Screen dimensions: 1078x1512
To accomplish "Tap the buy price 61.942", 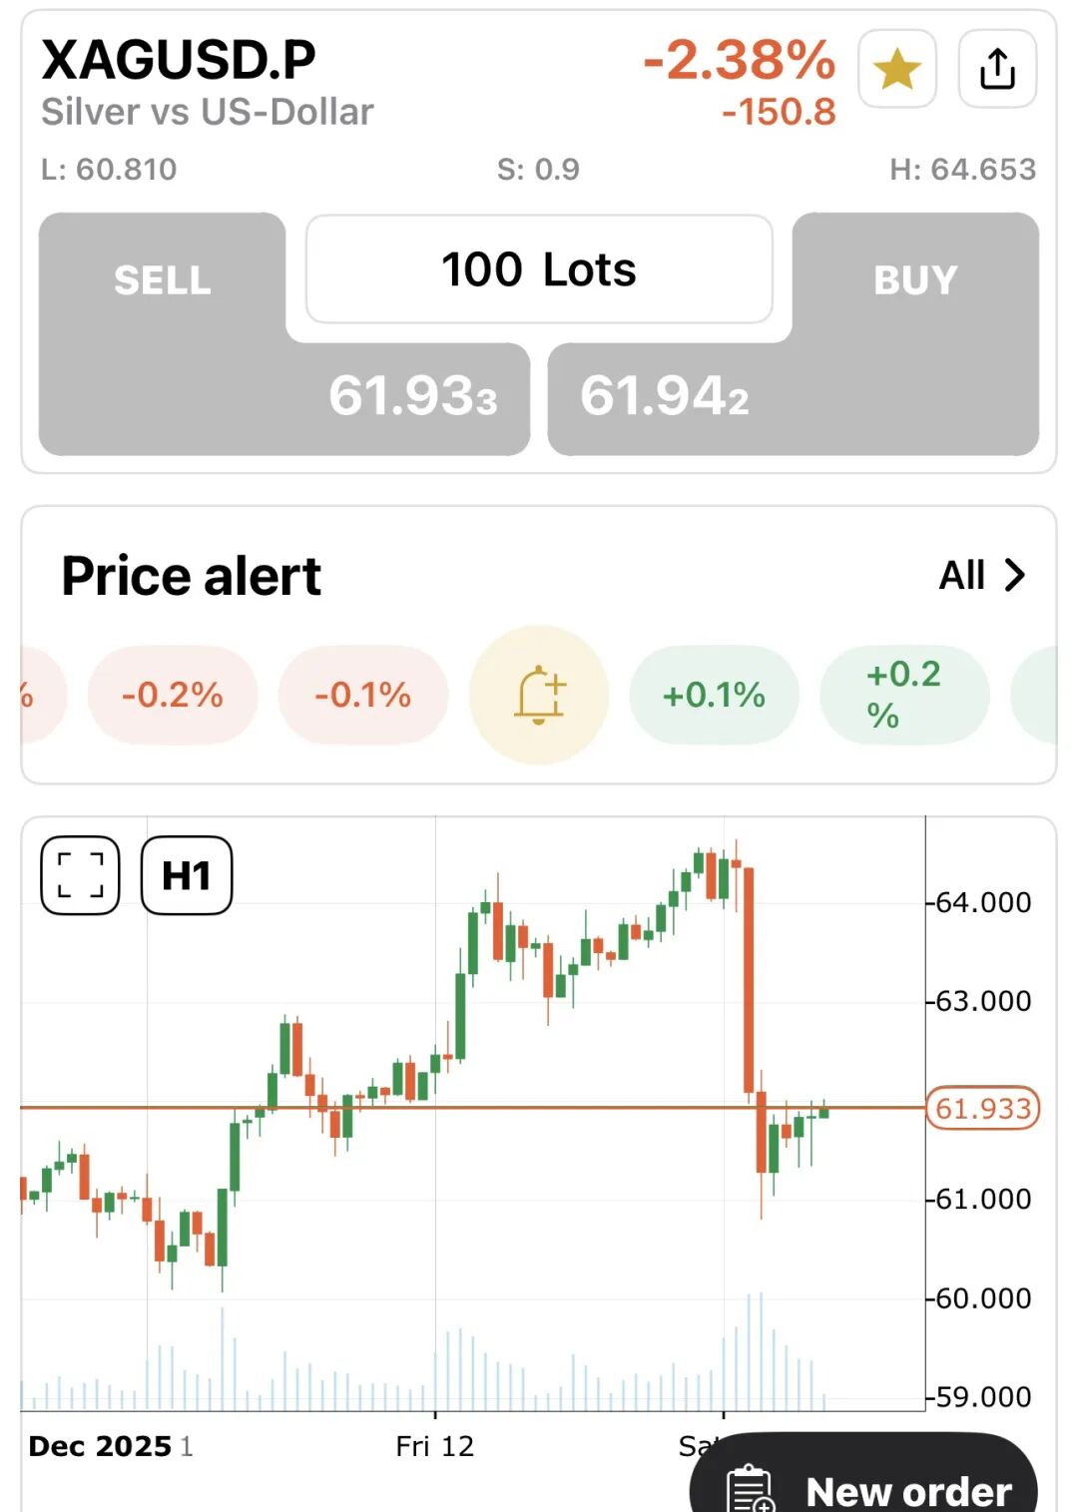I will point(665,396).
